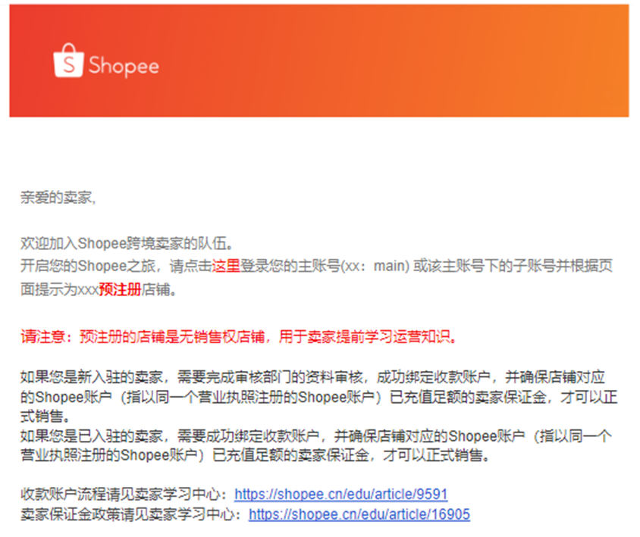
Task: Click 面提示为xxx text before 预注册
Action: tap(59, 289)
